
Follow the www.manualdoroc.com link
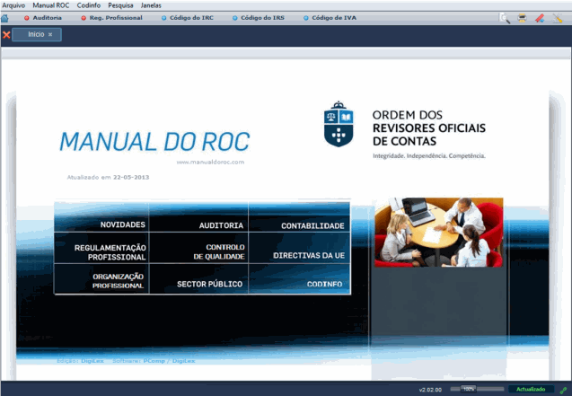point(210,163)
